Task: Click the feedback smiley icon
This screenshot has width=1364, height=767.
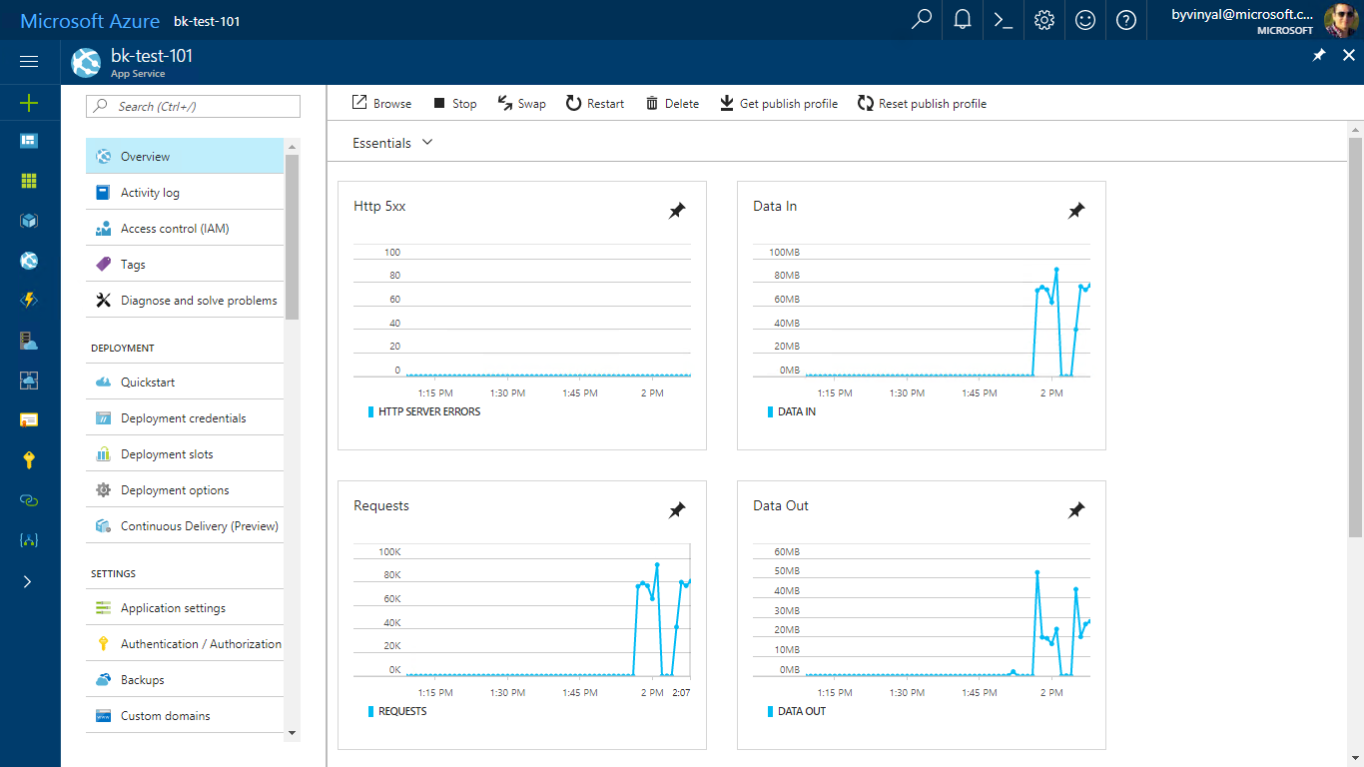Action: 1085,20
